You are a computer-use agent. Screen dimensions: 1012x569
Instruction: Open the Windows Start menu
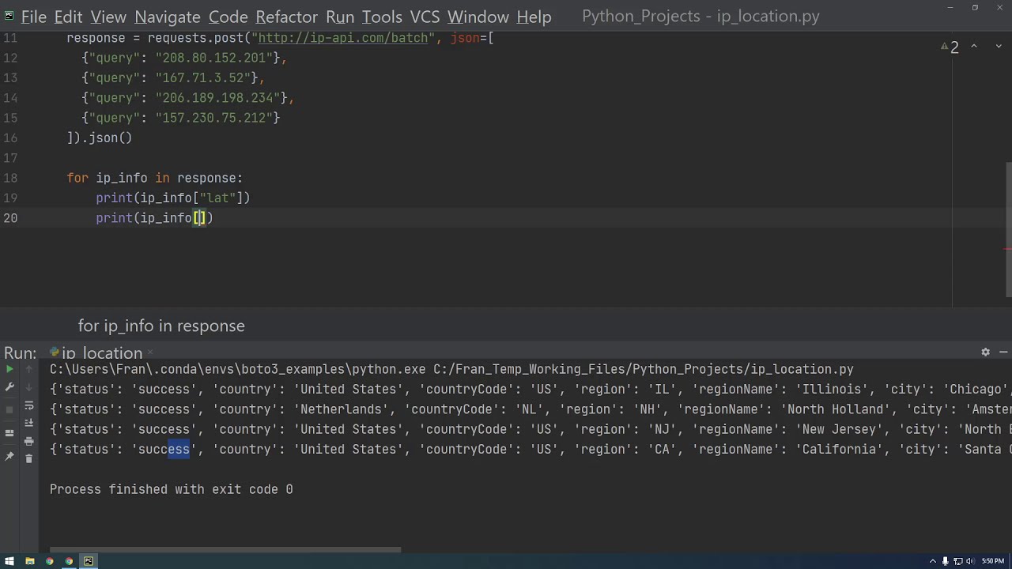tap(9, 561)
